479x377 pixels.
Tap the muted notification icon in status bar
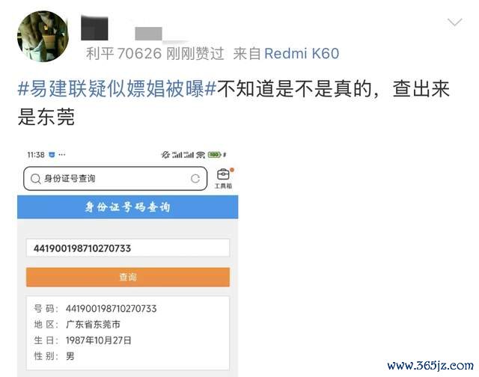[165, 155]
